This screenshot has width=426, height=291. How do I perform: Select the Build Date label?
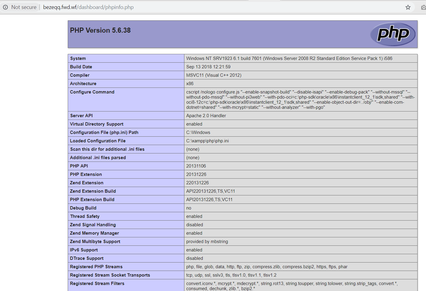[81, 67]
